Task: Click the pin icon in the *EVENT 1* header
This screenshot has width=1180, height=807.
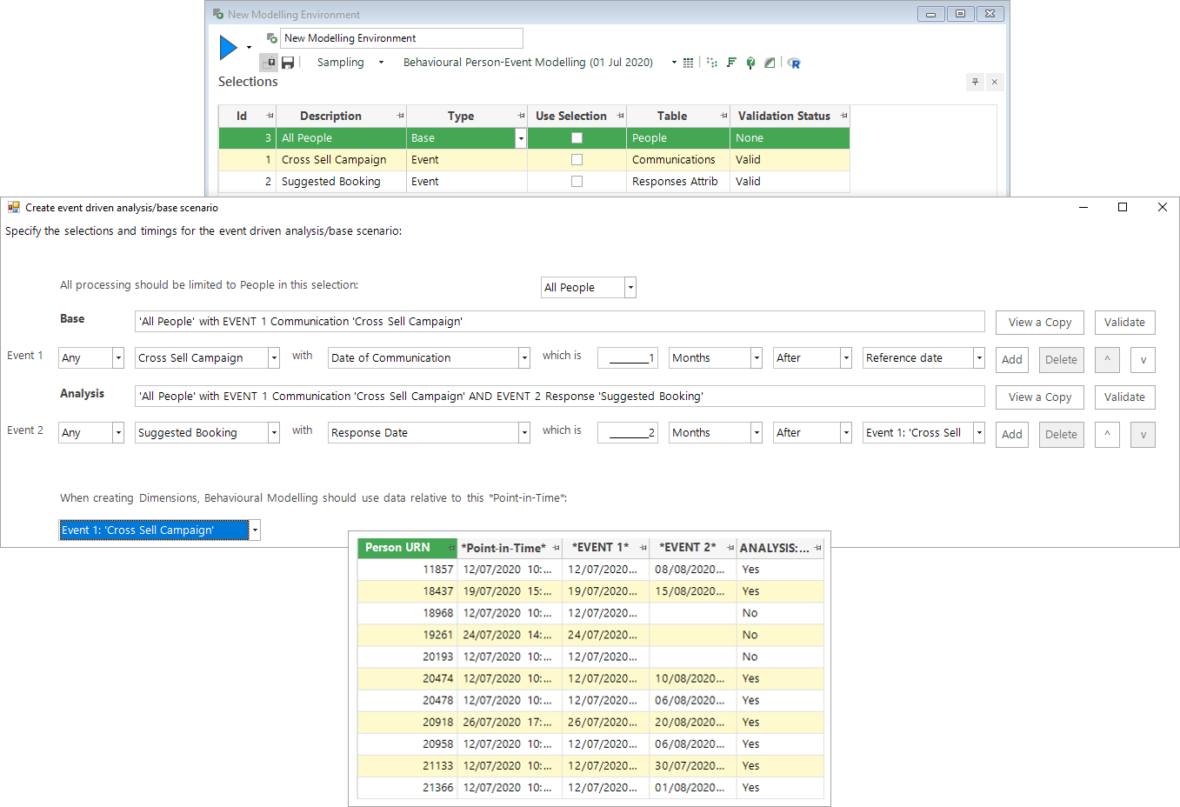Action: [643, 548]
